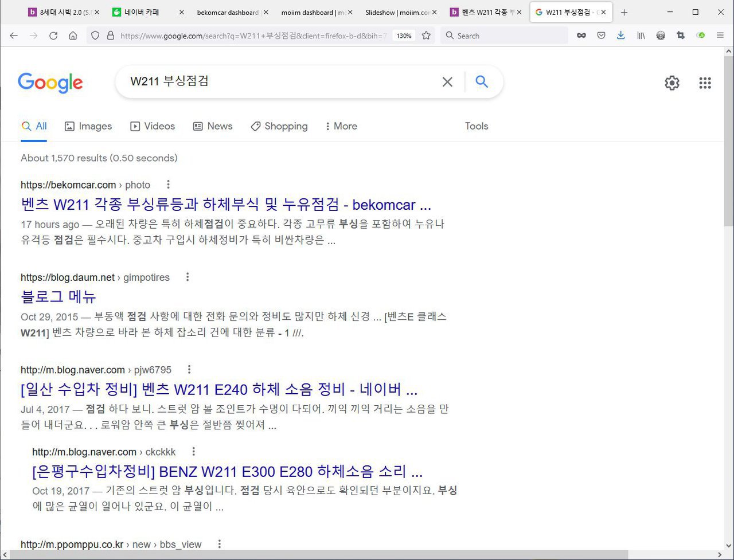Select the All results tab
Screen dimensions: 734x560
(x=34, y=126)
